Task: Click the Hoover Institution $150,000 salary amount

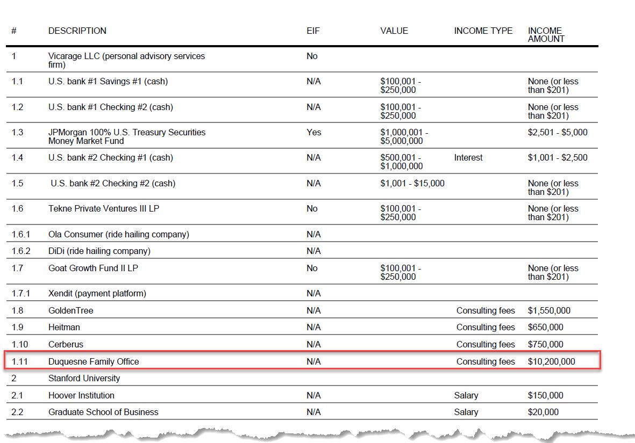Action: click(x=545, y=396)
